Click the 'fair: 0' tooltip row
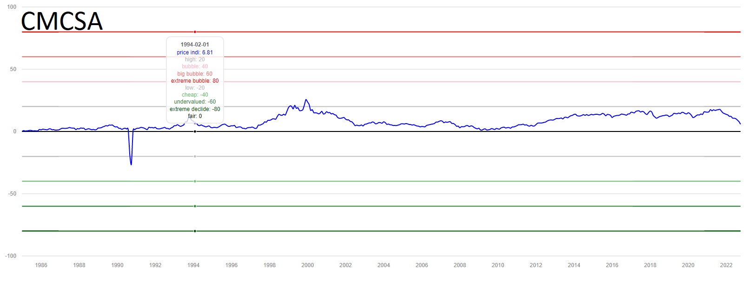The height and width of the screenshot is (282, 748). [x=195, y=116]
